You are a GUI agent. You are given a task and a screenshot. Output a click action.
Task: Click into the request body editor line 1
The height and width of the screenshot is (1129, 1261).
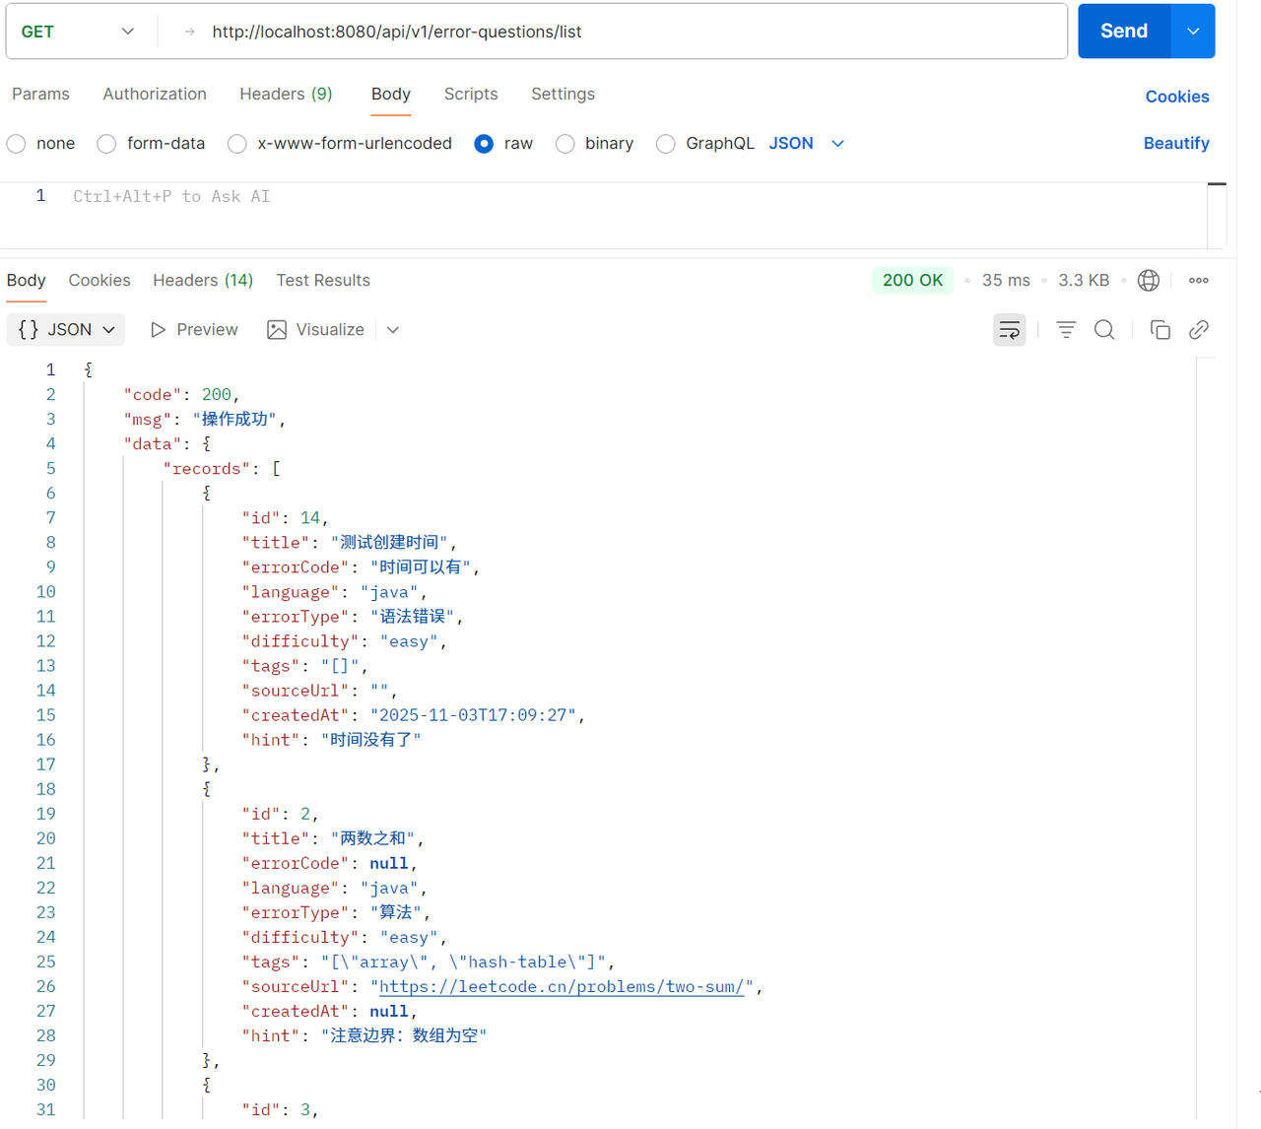(630, 197)
